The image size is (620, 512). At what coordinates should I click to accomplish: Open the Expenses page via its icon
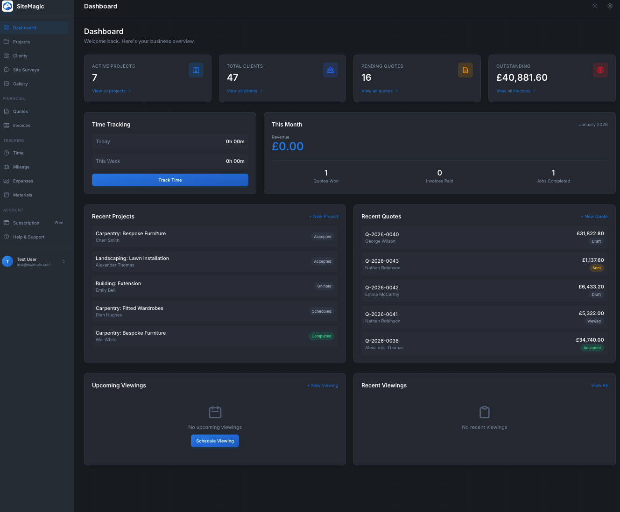[7, 181]
